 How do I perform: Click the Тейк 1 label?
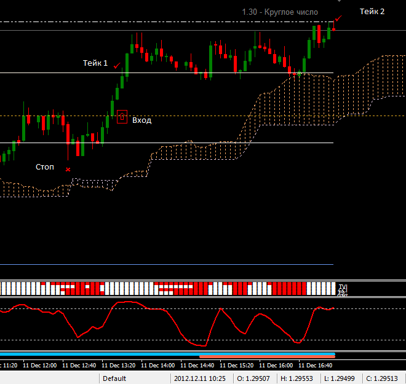tap(95, 63)
